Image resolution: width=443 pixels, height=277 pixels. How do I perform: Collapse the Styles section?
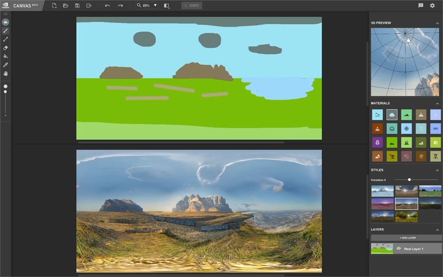coord(437,170)
